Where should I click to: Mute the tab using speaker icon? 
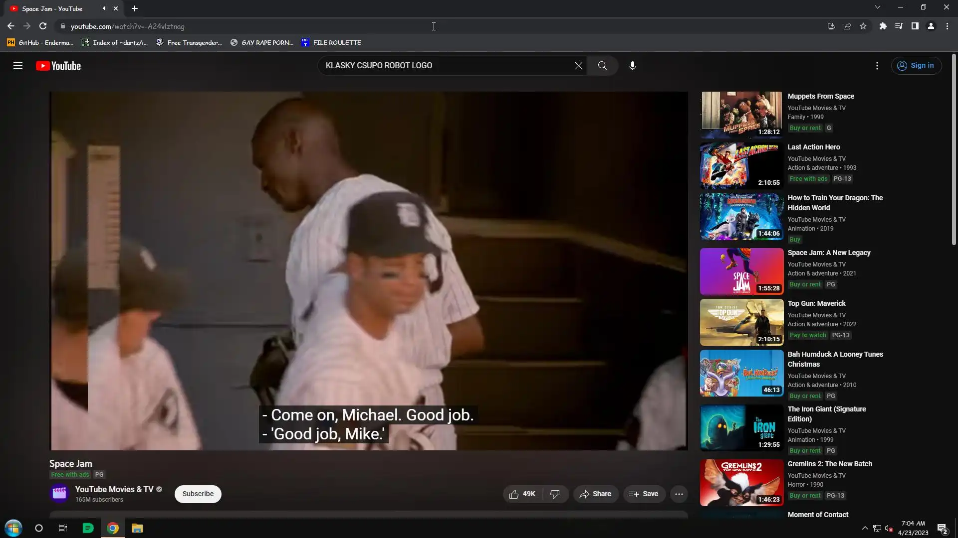click(x=105, y=8)
